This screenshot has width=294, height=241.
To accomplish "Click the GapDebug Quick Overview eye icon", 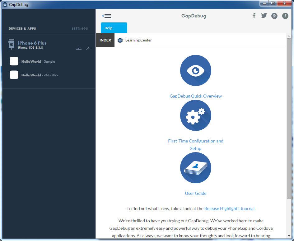I will [x=195, y=70].
